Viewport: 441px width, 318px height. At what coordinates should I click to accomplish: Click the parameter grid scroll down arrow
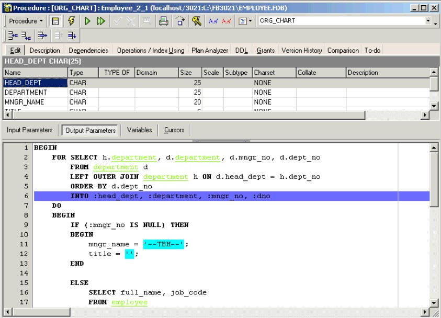434,106
